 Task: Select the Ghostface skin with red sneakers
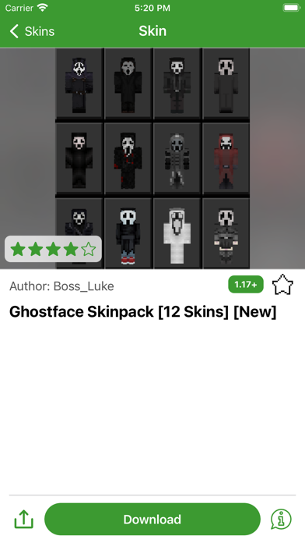pos(128,235)
